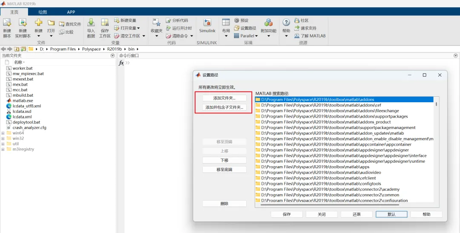Click 关闭 in Set Path dialog
This screenshot has width=460, height=233.
[x=322, y=214]
